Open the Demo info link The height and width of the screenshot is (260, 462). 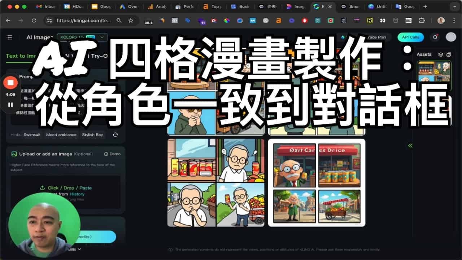112,154
